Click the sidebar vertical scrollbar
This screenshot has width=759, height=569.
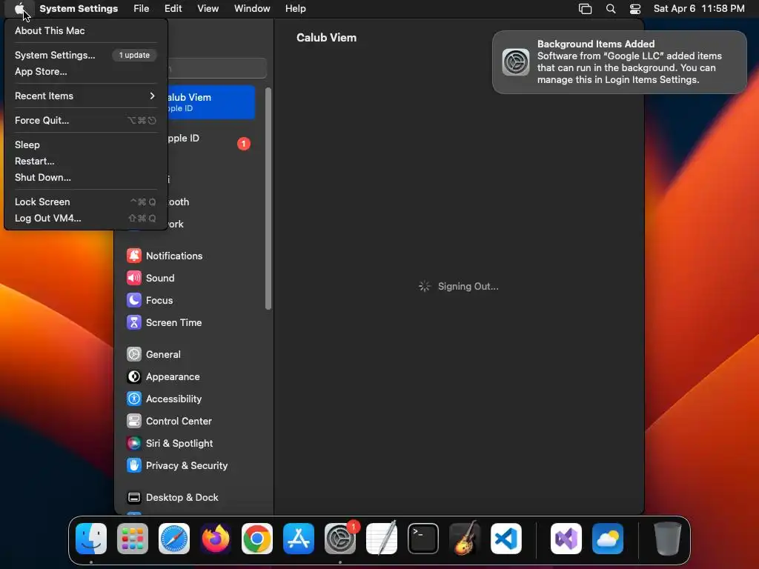pyautogui.click(x=268, y=199)
